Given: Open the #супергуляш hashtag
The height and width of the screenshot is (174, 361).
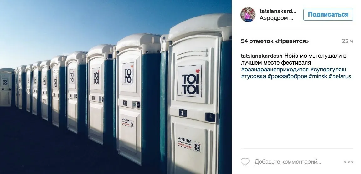Looking at the screenshot, I should point(328,70).
